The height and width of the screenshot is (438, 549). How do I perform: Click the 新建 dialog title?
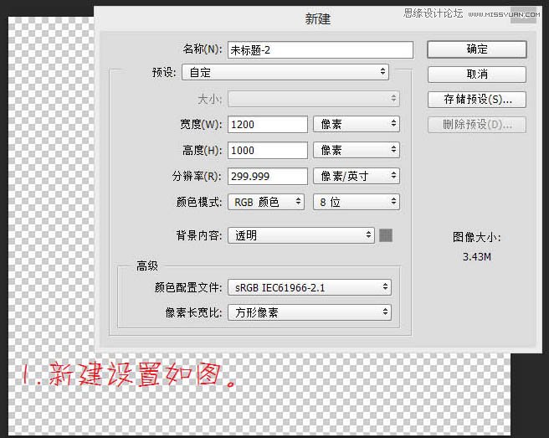(317, 19)
